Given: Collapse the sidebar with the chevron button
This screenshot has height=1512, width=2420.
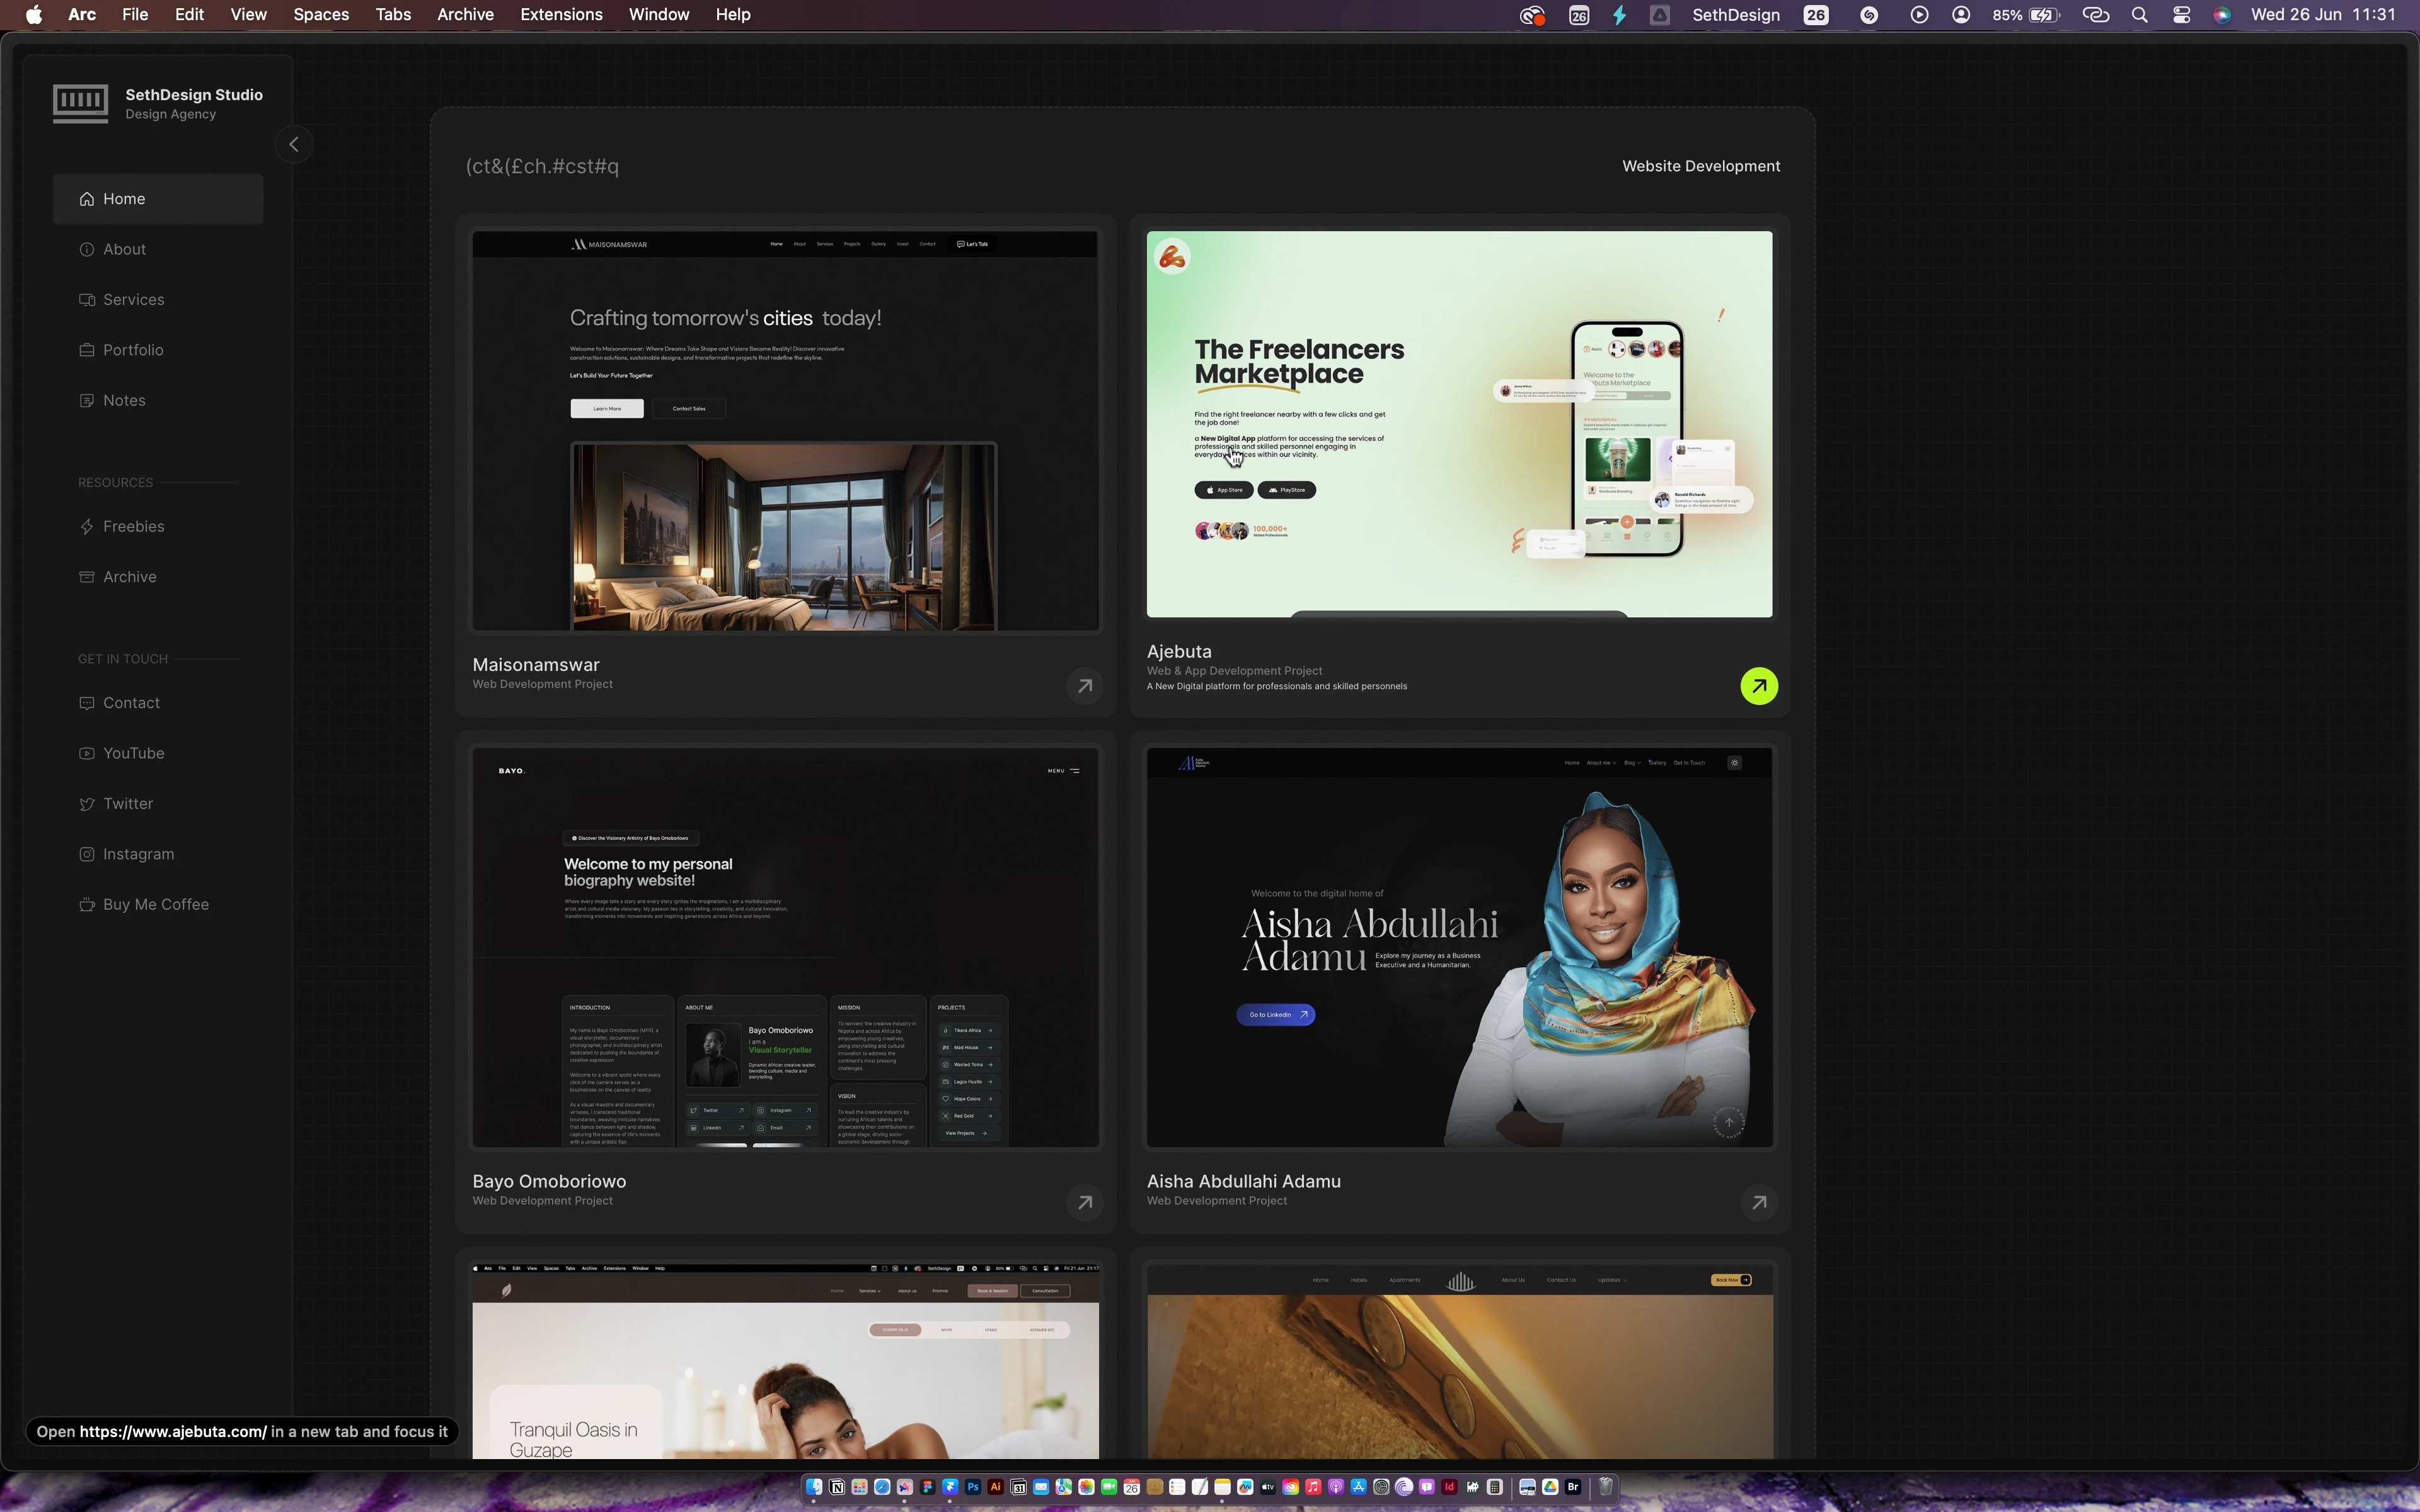Looking at the screenshot, I should pyautogui.click(x=294, y=145).
